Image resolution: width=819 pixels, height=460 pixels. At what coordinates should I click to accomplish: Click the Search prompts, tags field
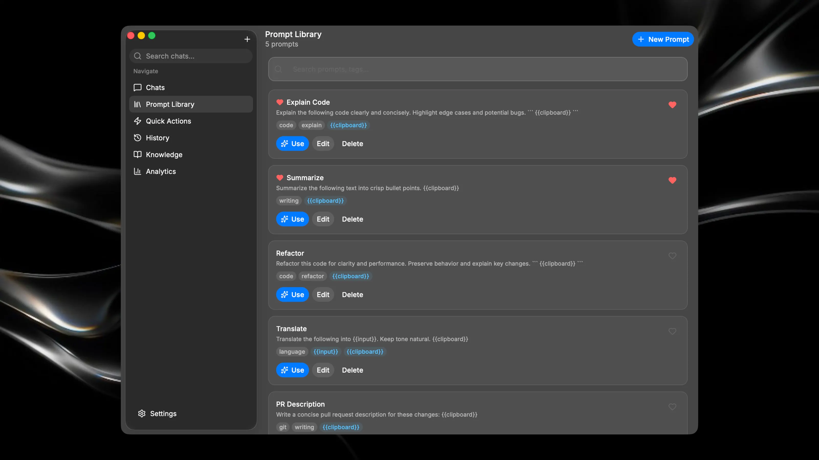tap(478, 69)
